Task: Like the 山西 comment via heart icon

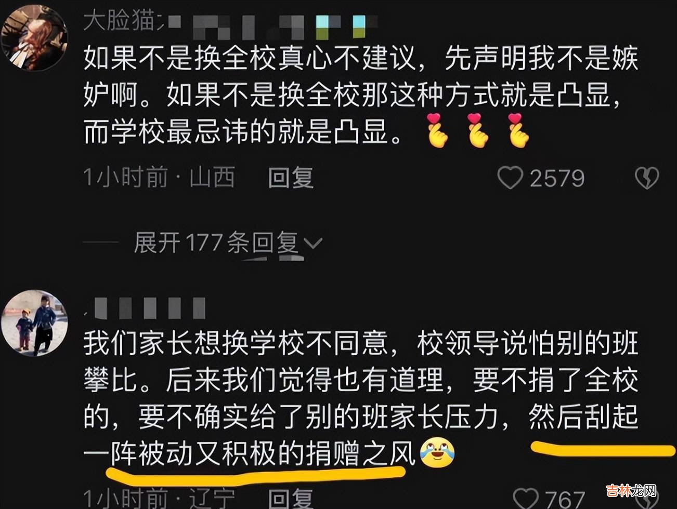Action: (510, 178)
